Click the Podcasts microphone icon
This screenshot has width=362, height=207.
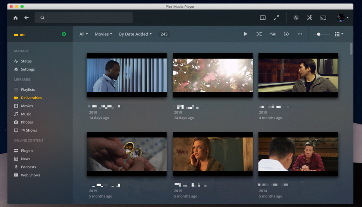[16, 167]
